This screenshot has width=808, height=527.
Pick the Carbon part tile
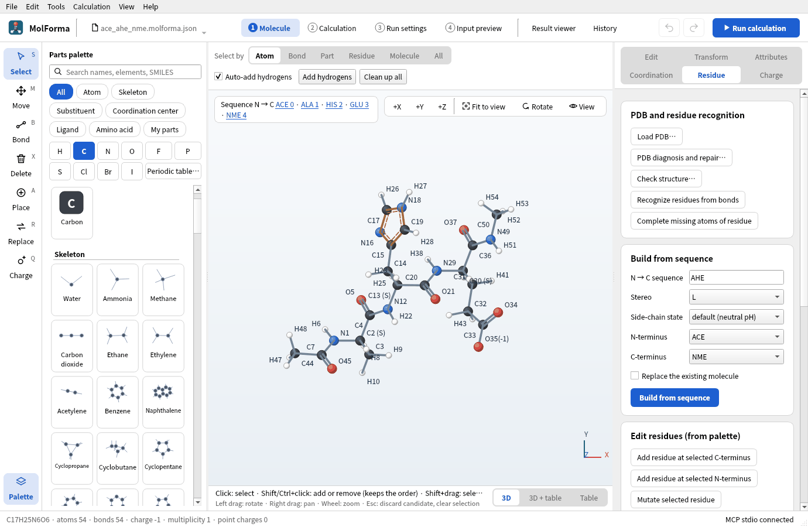pyautogui.click(x=72, y=213)
